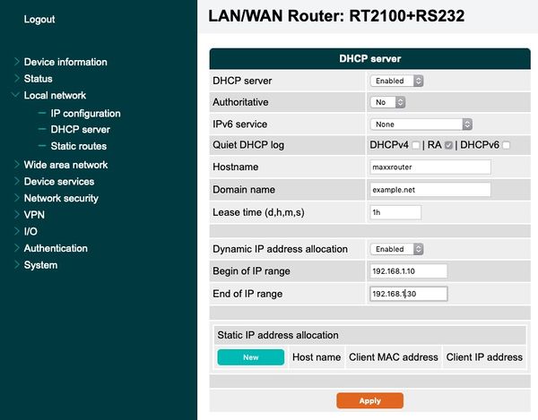Toggle the DHCPv6 quiet log checkbox
The height and width of the screenshot is (420, 538).
[506, 145]
